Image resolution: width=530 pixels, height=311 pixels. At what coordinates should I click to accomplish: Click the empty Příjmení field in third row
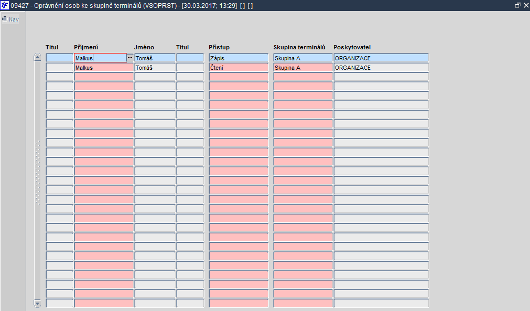pos(104,77)
